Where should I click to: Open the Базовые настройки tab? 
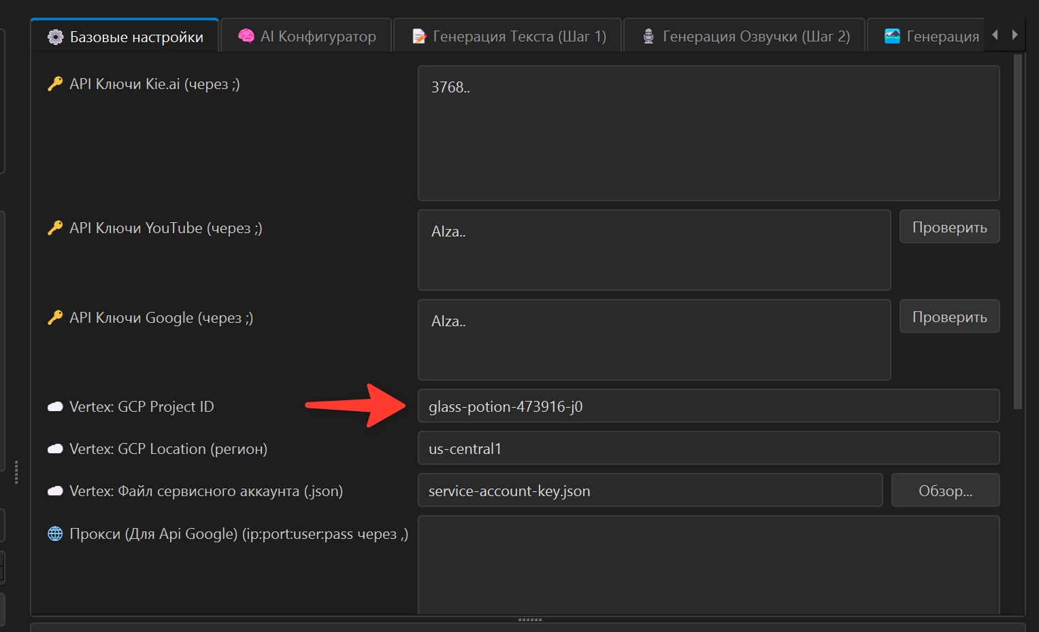[x=125, y=36]
